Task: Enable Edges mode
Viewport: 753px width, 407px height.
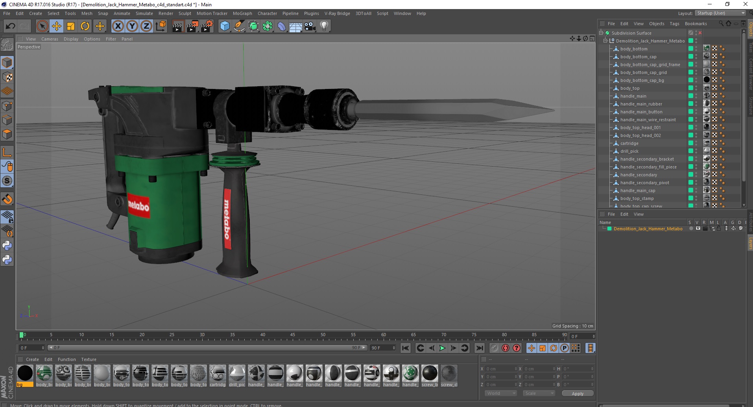Action: click(x=7, y=120)
